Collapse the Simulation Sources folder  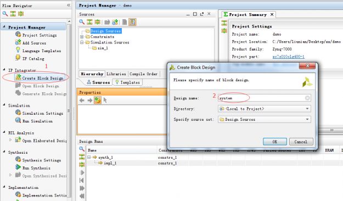[x=82, y=42]
